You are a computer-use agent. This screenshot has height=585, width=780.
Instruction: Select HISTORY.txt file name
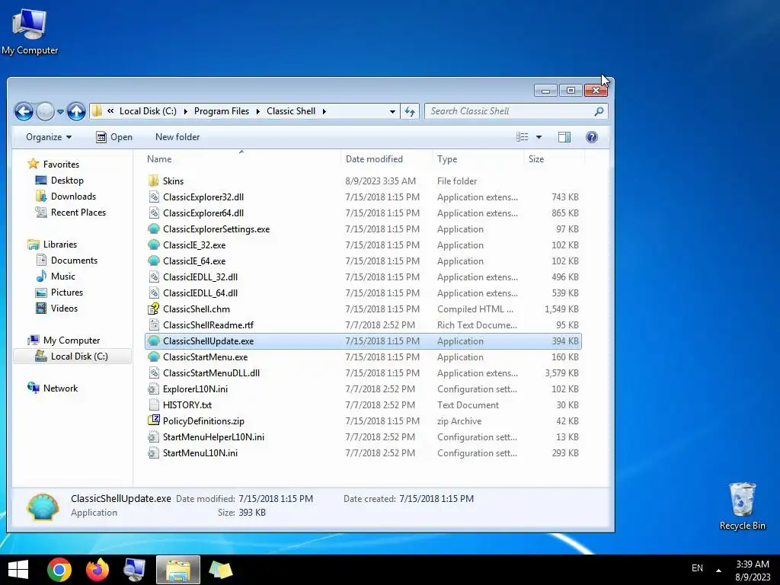click(x=187, y=405)
